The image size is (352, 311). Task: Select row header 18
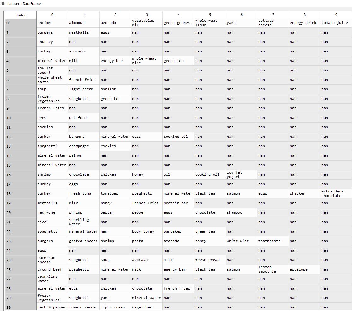20,193
